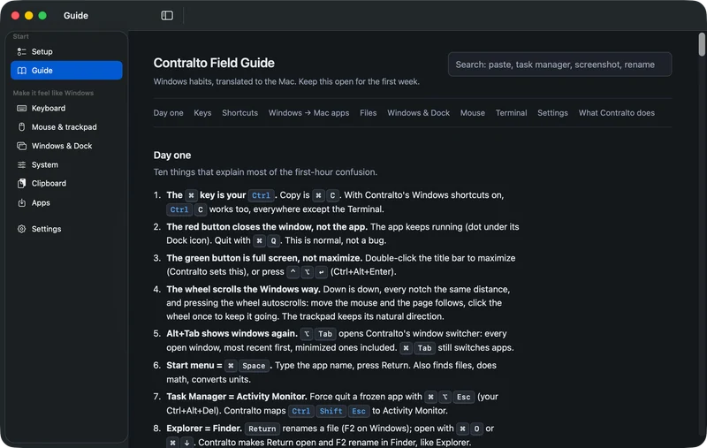The image size is (707, 448).
Task: Click the Windows & Dock icon
Action: (21, 146)
